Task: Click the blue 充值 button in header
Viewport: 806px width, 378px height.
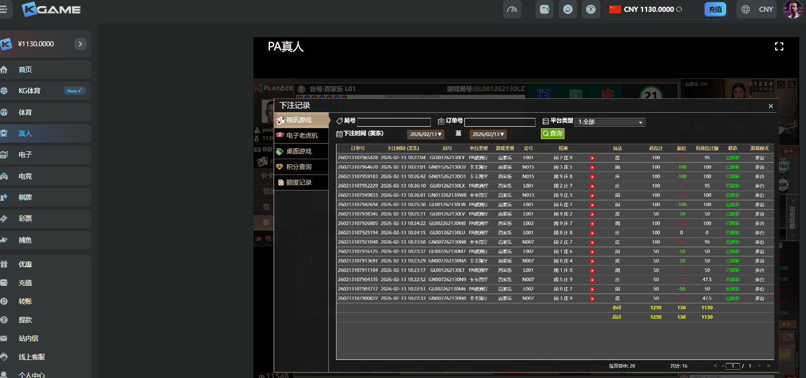Action: tap(715, 9)
